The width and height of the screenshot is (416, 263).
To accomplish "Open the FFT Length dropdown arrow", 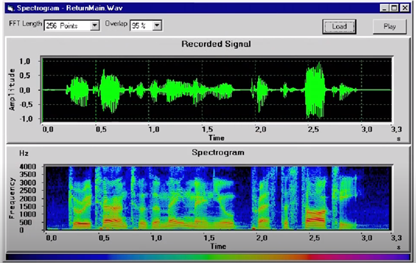I will tap(95, 26).
